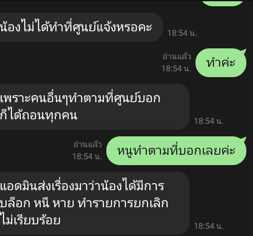253x236 pixels.
Task: Tap the text line 'ไม่เรียบร้อย'
Action: tap(30, 220)
